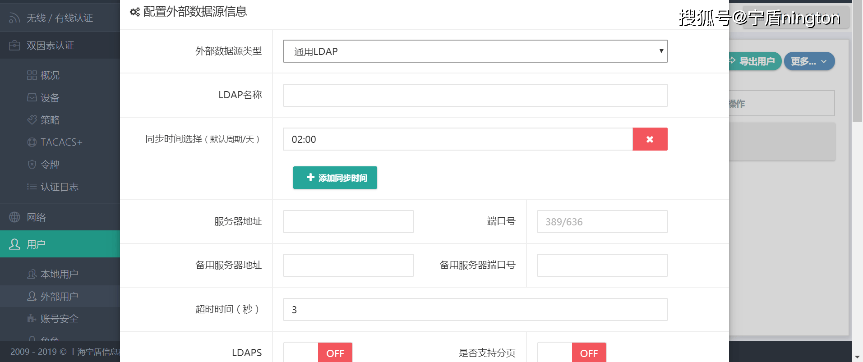
Task: Go to 账号安全 page
Action: coord(60,318)
